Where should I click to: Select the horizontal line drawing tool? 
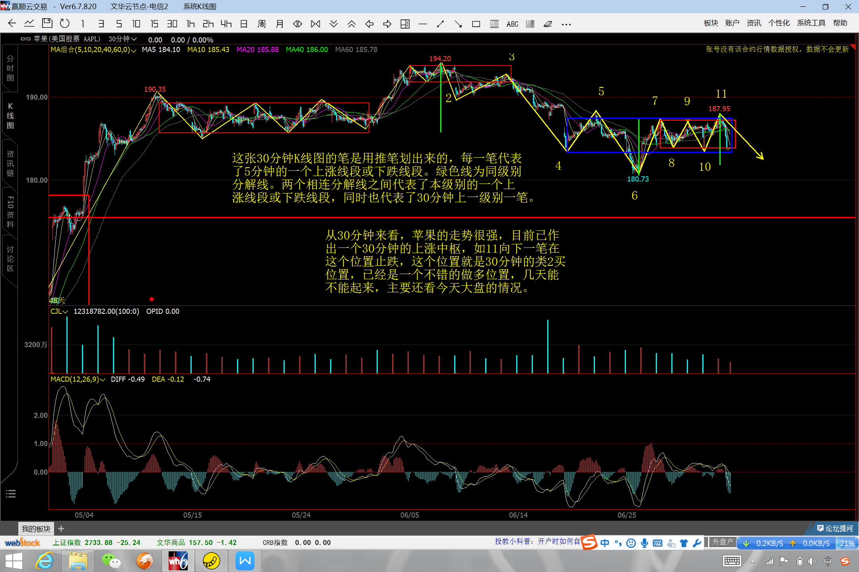pos(423,24)
